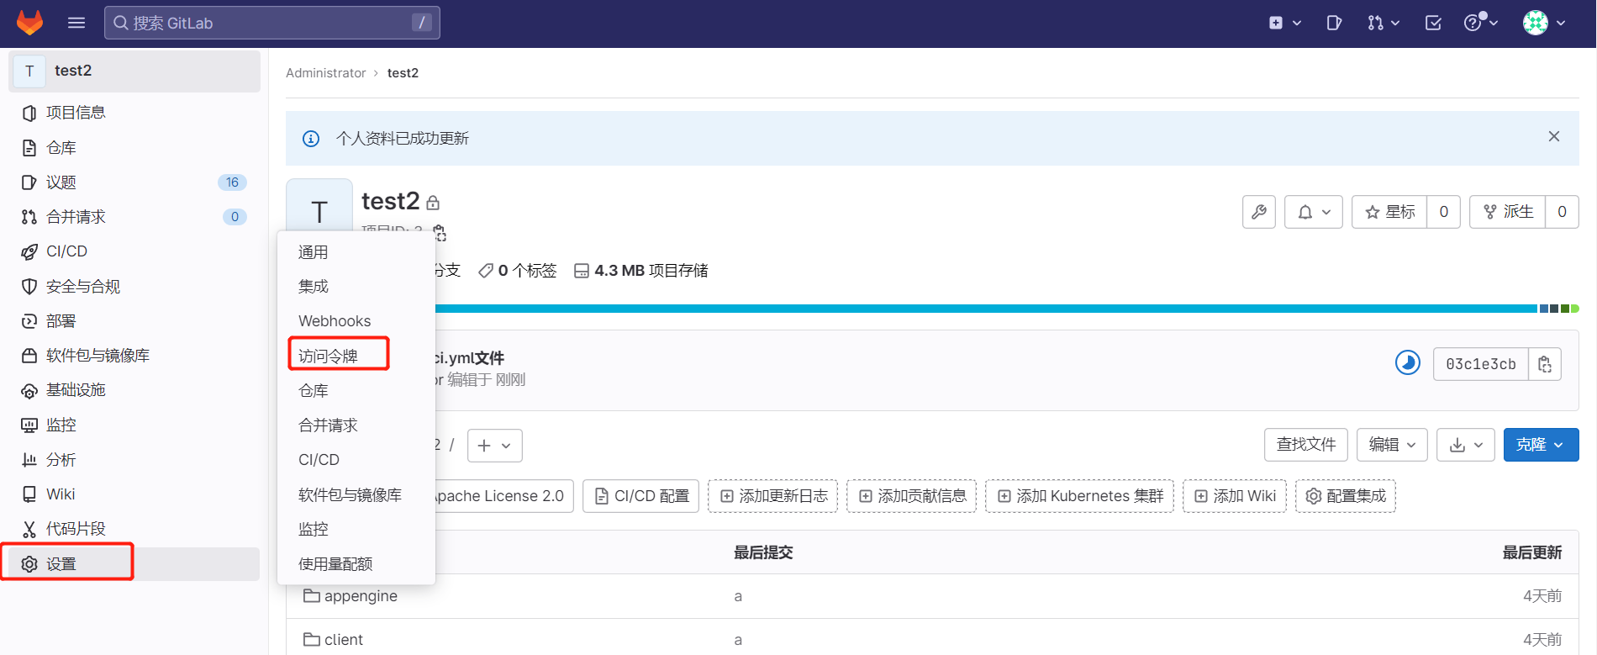Screen dimensions: 1597x655
Task: Select Access Tokens in settings submenu
Action: pyautogui.click(x=329, y=356)
